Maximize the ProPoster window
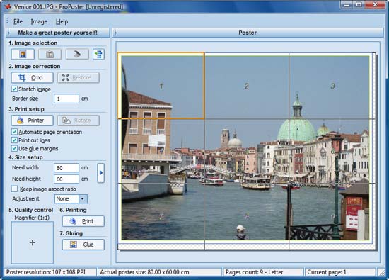This screenshot has width=389, height=280. 359,5
